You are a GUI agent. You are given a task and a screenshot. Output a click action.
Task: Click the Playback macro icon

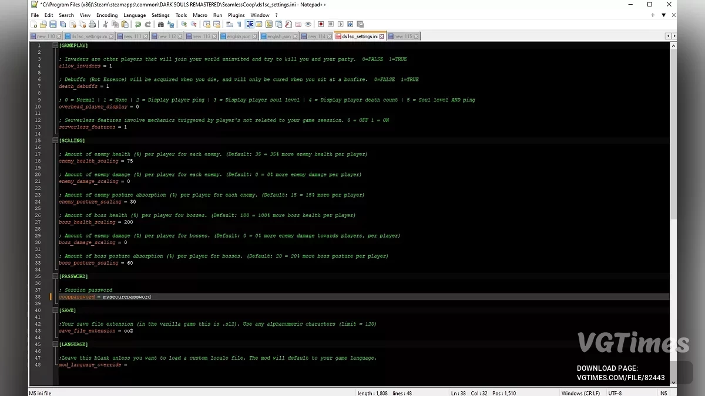click(340, 24)
